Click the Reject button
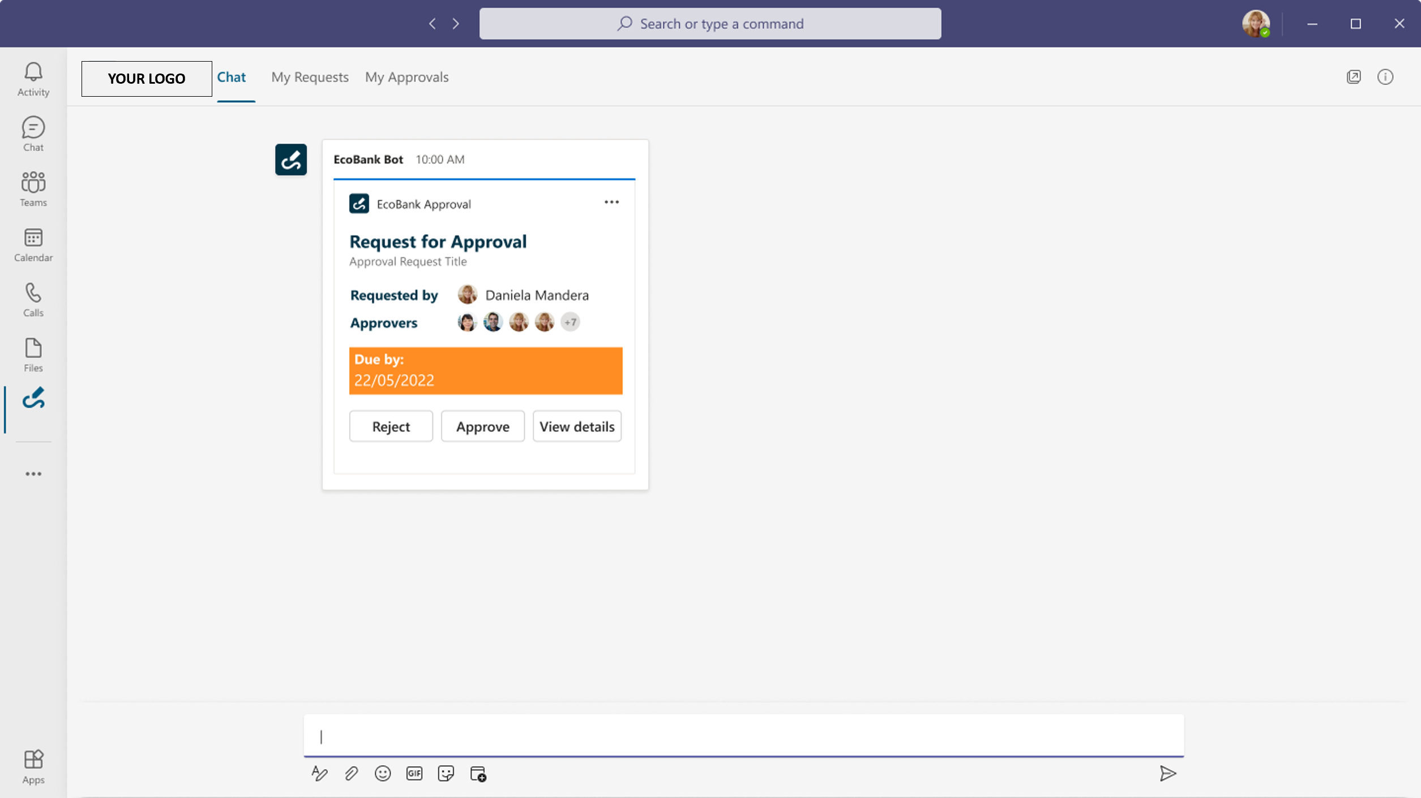The image size is (1421, 798). [391, 426]
